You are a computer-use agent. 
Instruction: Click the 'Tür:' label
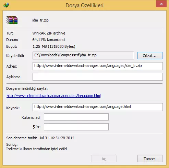tap(10, 33)
